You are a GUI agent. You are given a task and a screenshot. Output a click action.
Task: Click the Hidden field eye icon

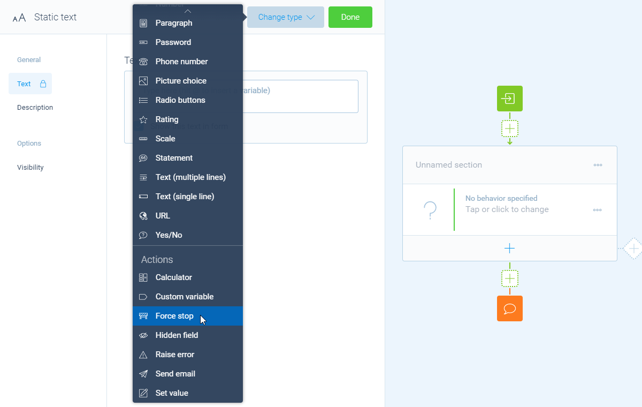pyautogui.click(x=143, y=335)
